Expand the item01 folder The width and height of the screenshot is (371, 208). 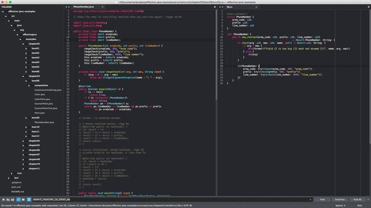26,49
